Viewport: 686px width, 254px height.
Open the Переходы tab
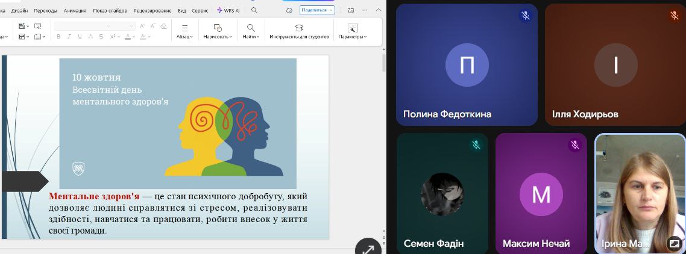46,10
